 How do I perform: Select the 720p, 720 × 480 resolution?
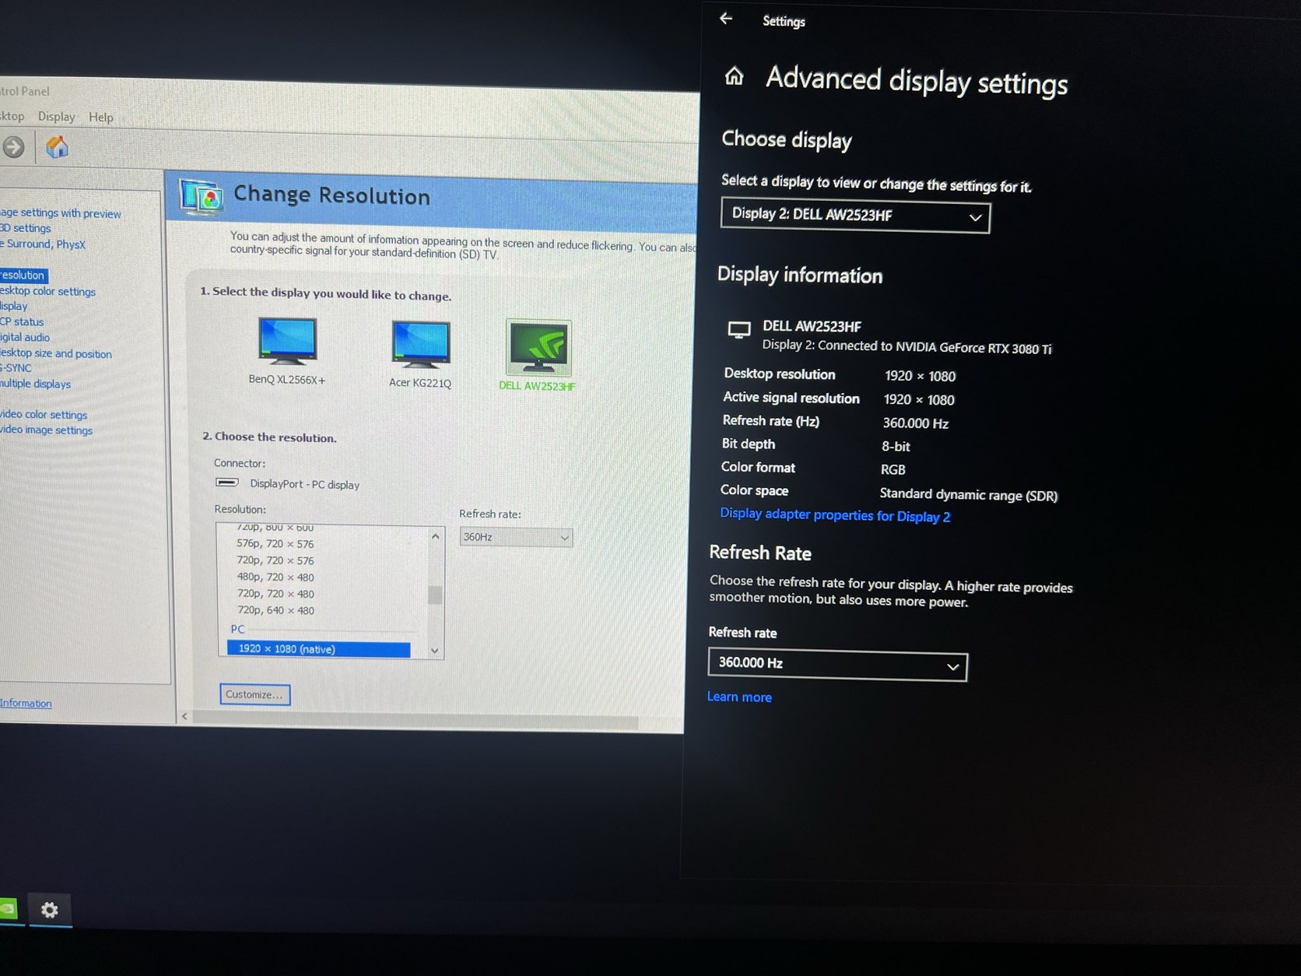tap(275, 594)
